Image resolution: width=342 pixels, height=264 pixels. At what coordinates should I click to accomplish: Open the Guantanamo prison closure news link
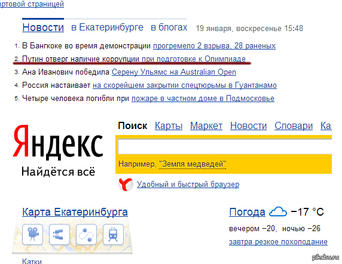coord(185,85)
